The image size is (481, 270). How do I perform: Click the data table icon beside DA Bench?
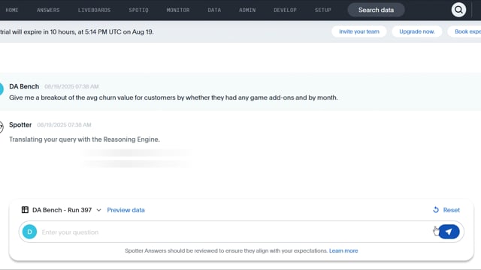pyautogui.click(x=25, y=210)
